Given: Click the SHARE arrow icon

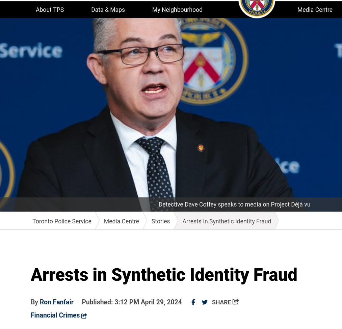Looking at the screenshot, I should pos(236,302).
